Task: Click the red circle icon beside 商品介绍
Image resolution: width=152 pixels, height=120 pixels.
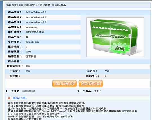Action: pyautogui.click(x=9, y=98)
